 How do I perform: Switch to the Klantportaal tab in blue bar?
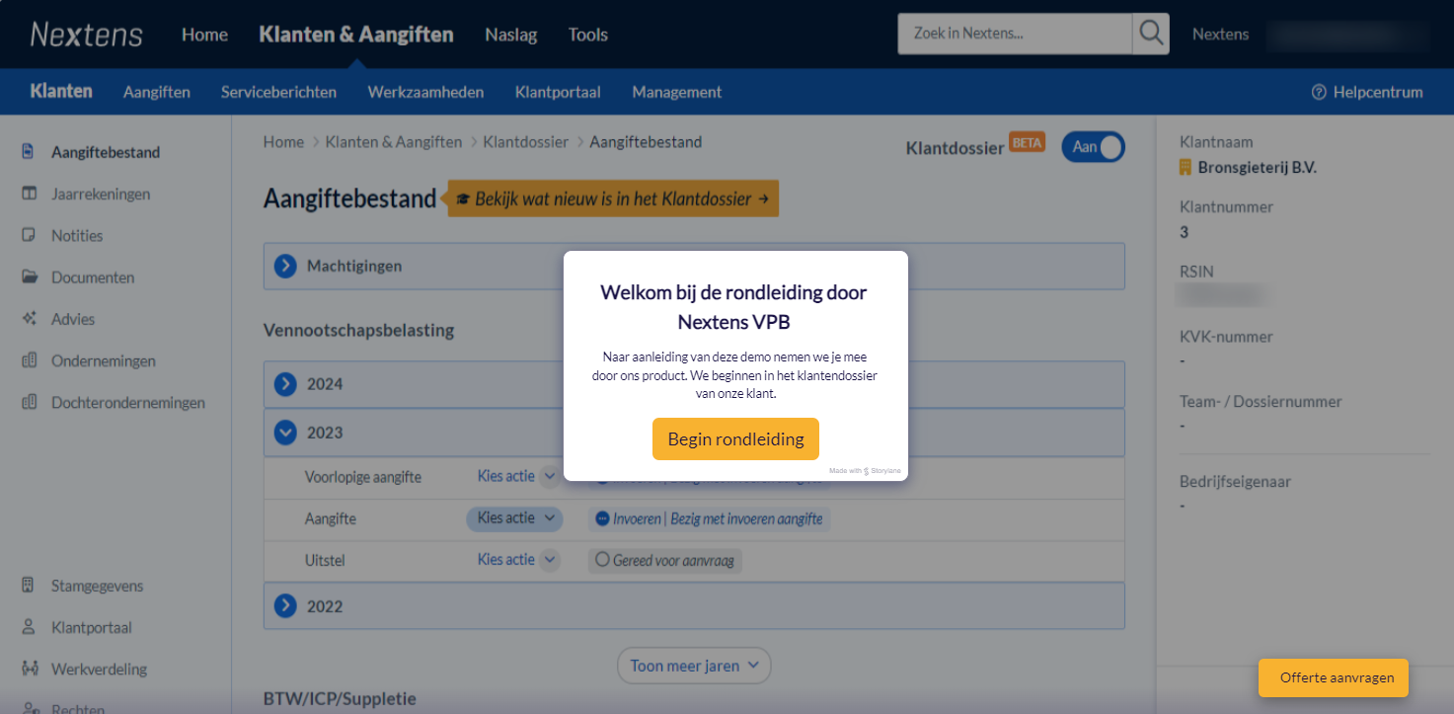[558, 92]
